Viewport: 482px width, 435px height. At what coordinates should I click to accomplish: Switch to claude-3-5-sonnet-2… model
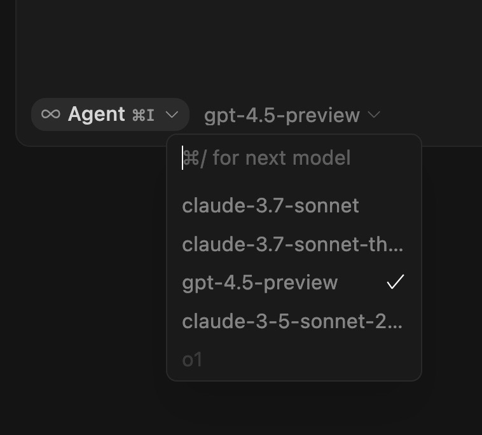tap(292, 321)
